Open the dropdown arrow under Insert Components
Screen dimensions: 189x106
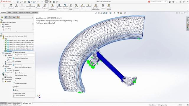[11, 10]
